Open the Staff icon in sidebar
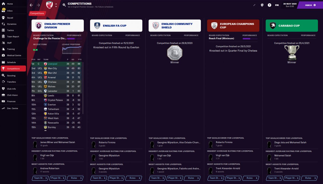Viewport: 323px width, 184px height. pos(3,43)
